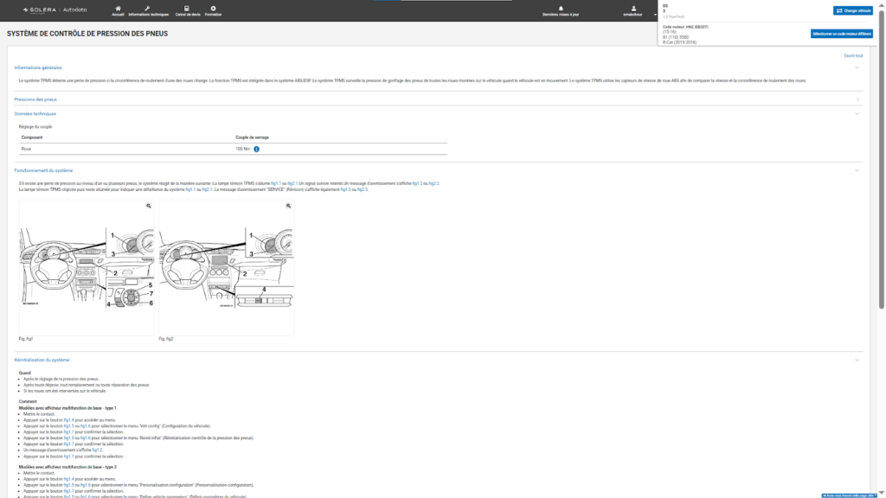Open fig1.5 link in the 'Reinit inflat' bullet
Viewport: 886px width, 498px height.
point(69,438)
